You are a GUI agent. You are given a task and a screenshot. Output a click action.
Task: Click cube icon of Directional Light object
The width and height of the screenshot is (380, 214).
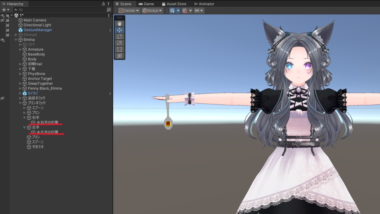point(21,25)
